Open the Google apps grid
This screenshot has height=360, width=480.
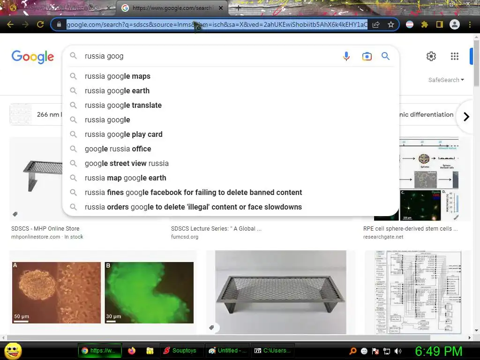point(455,56)
